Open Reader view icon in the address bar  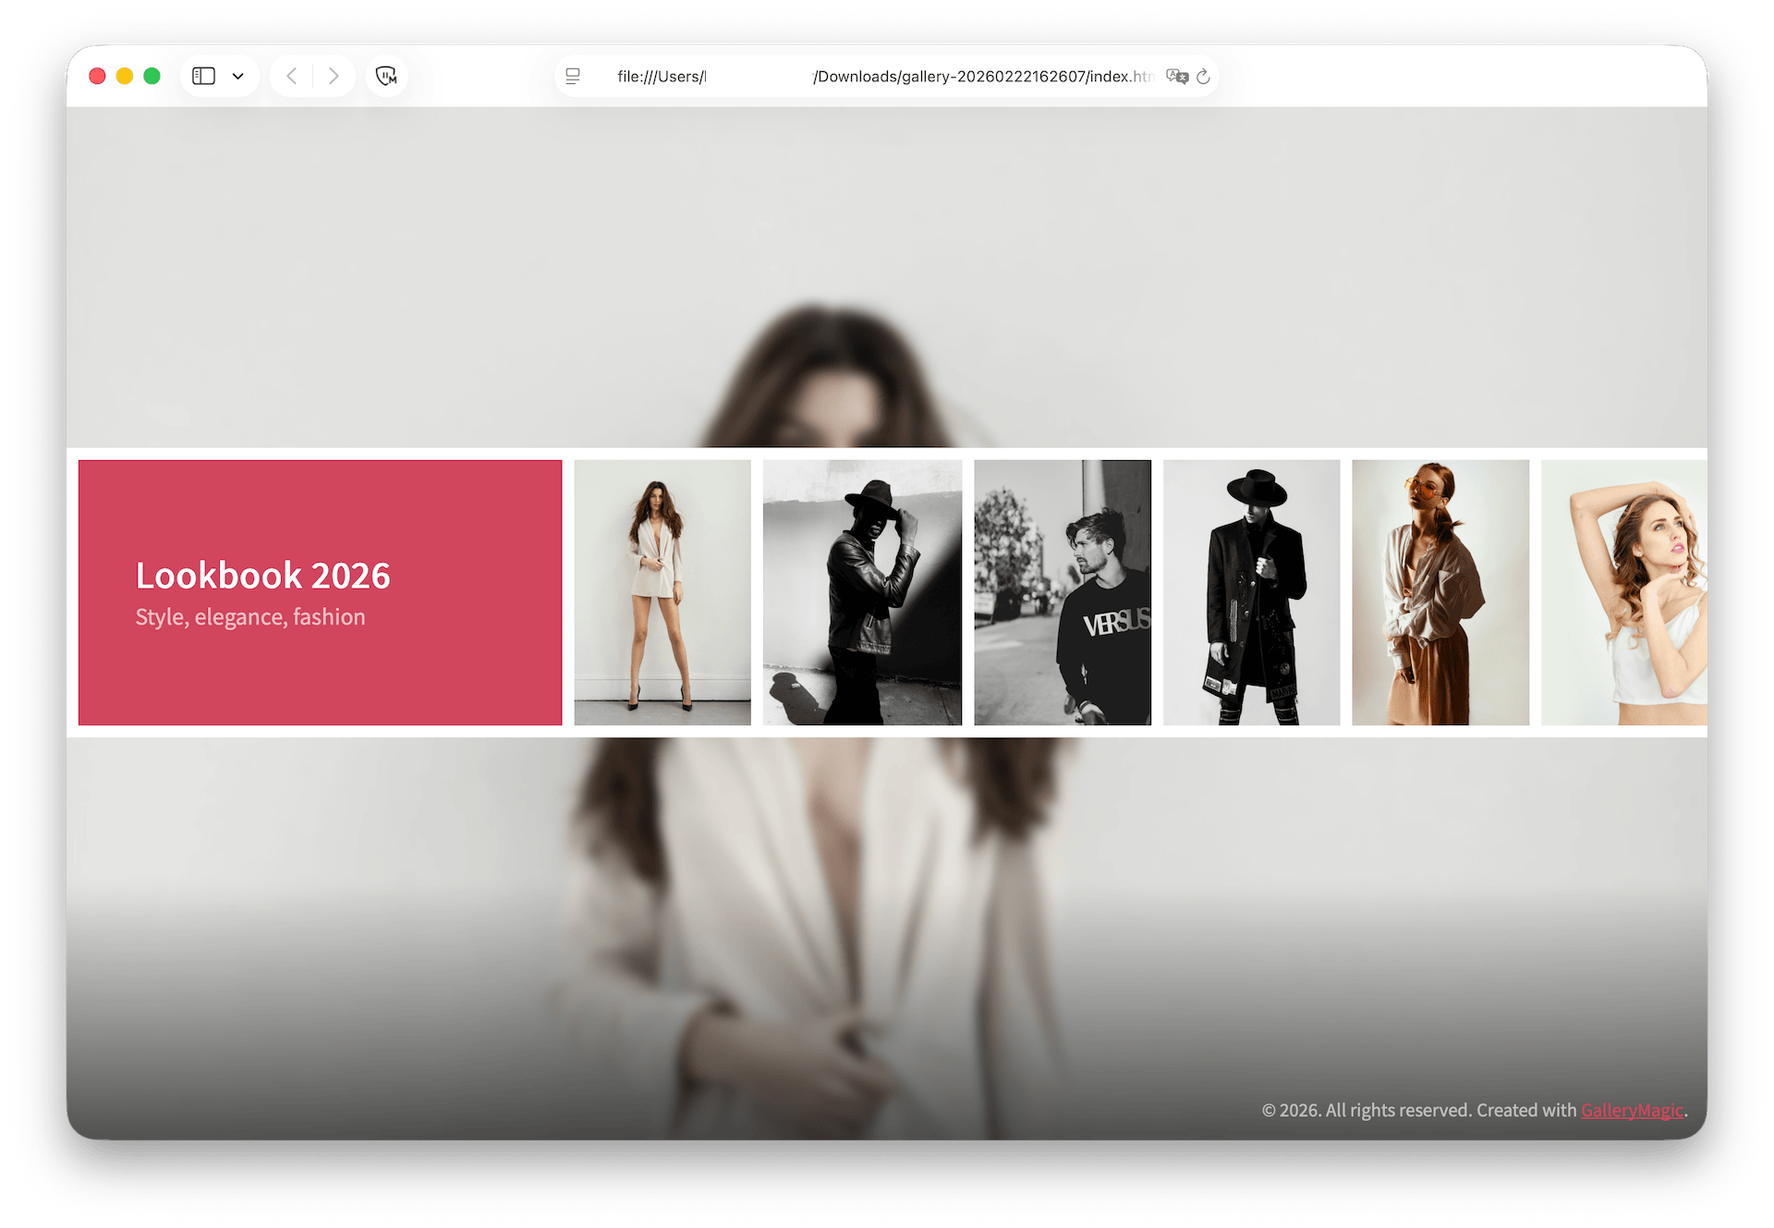[573, 77]
